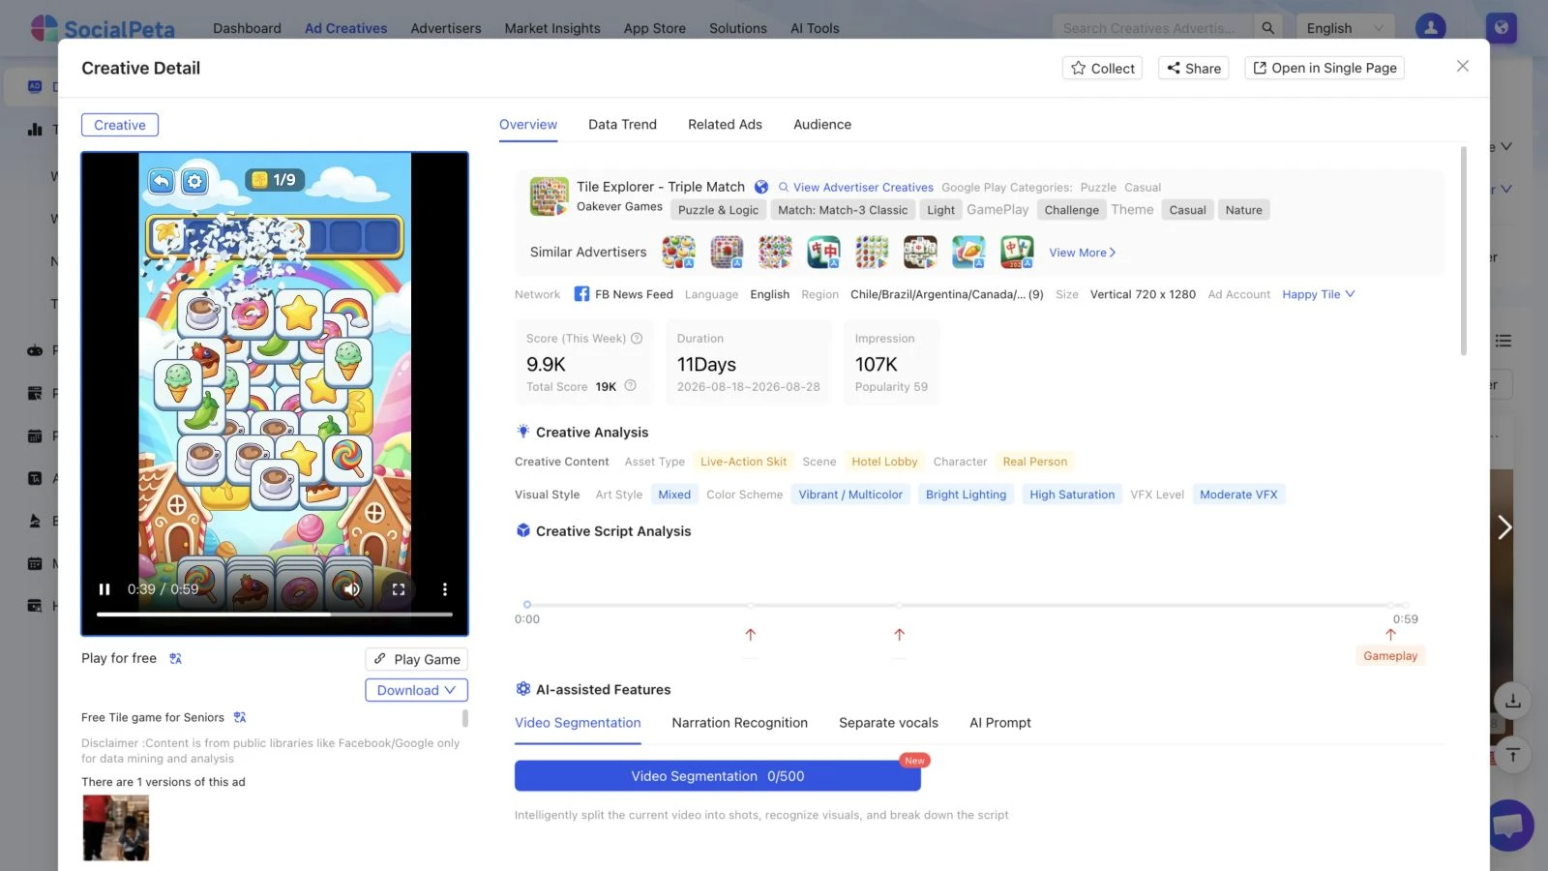Click the first script timeline arrow marker
The height and width of the screenshot is (871, 1548).
pyautogui.click(x=751, y=635)
